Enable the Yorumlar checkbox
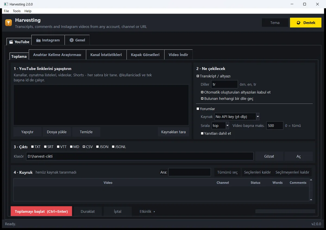The image size is (326, 230). tap(198, 109)
